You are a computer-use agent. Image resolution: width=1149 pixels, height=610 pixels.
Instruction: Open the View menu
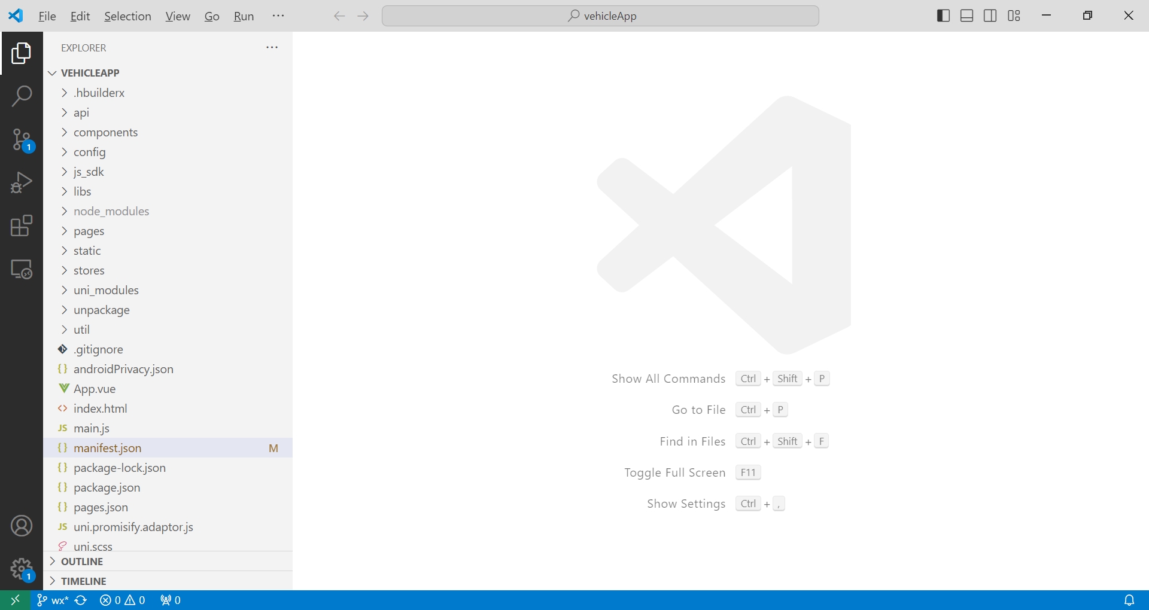[178, 16]
